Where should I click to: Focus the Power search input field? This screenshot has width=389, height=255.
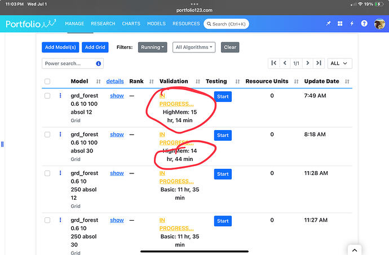pyautogui.click(x=69, y=64)
